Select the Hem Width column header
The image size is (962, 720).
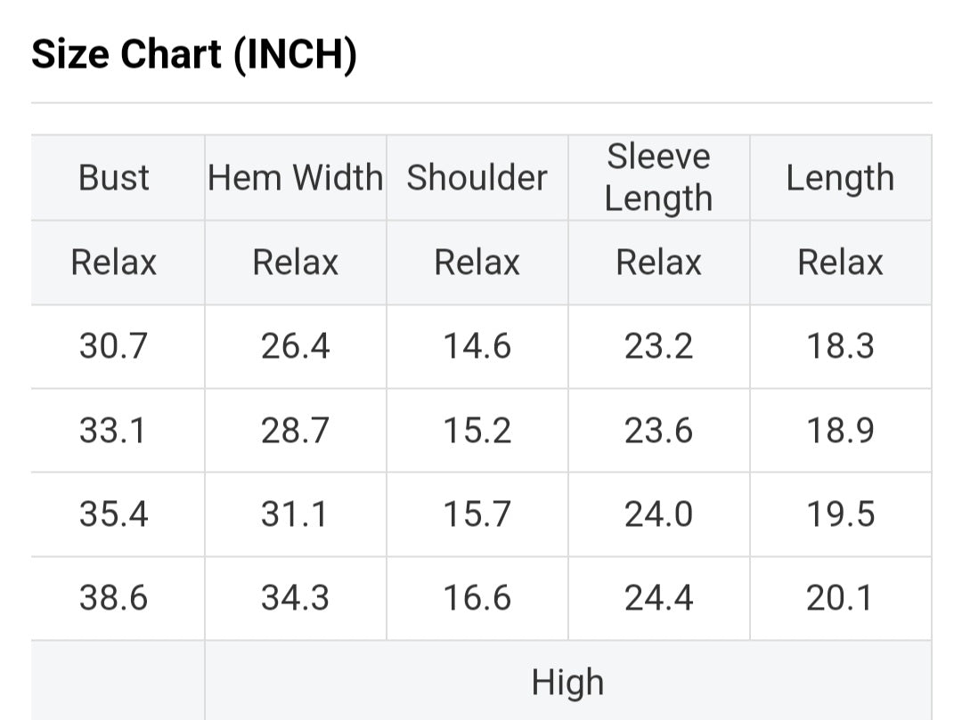pos(295,178)
